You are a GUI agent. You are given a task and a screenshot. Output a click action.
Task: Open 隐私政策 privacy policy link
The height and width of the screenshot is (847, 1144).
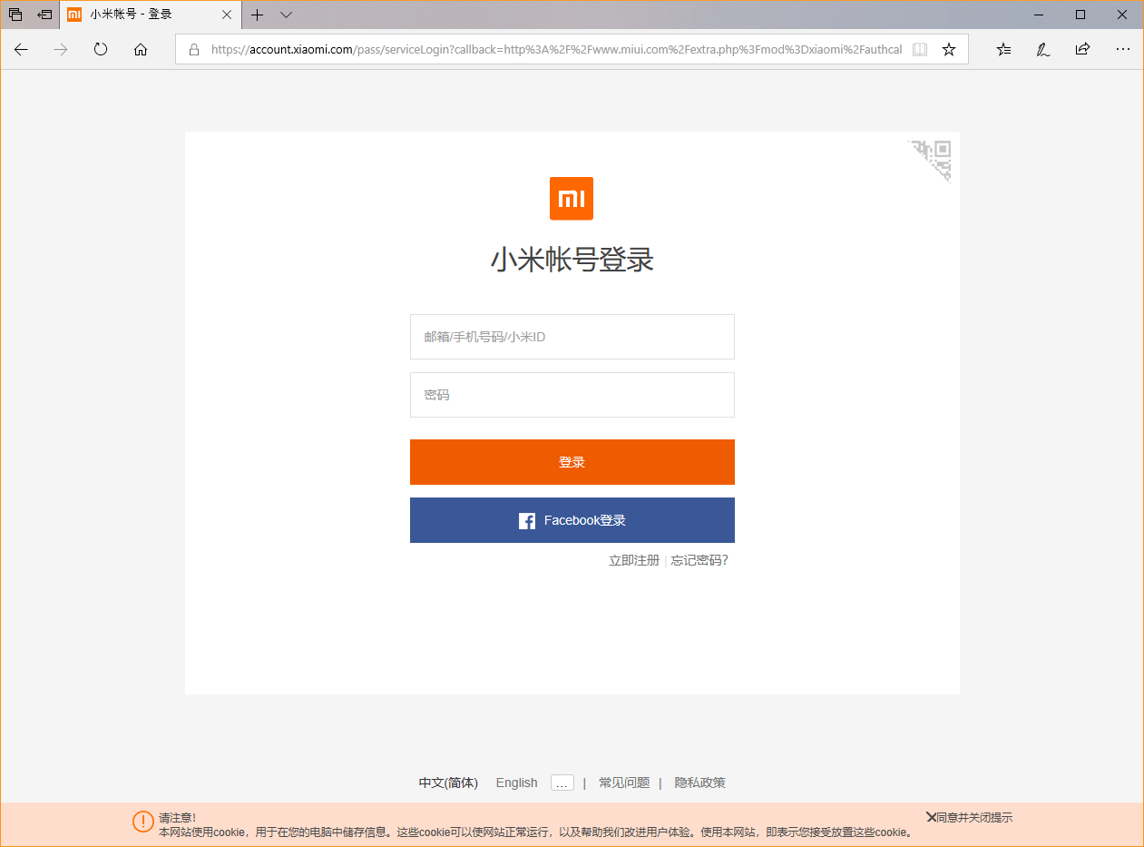pos(700,783)
